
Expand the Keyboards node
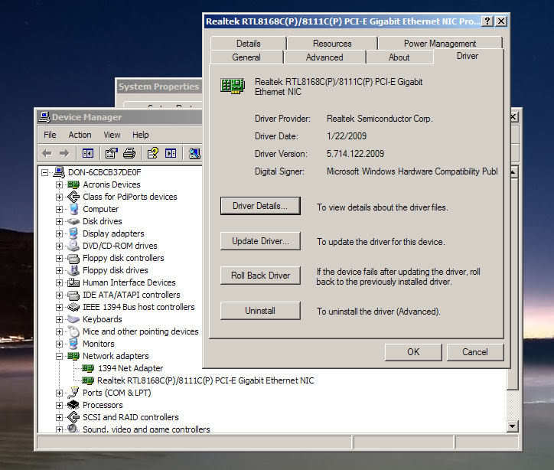click(59, 319)
